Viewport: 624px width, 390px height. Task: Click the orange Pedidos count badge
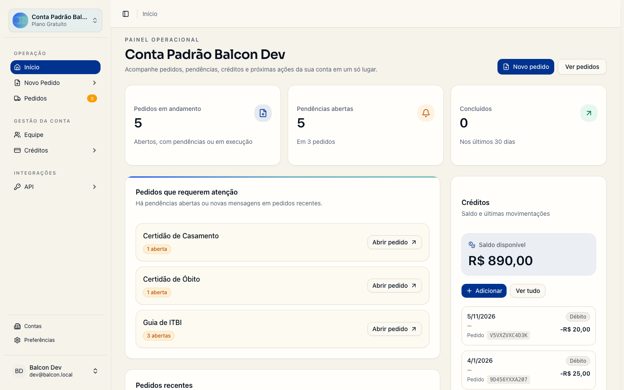pyautogui.click(x=92, y=98)
